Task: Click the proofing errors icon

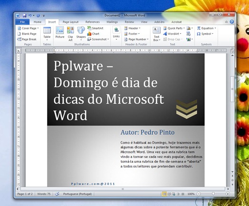Action: [x=57, y=194]
